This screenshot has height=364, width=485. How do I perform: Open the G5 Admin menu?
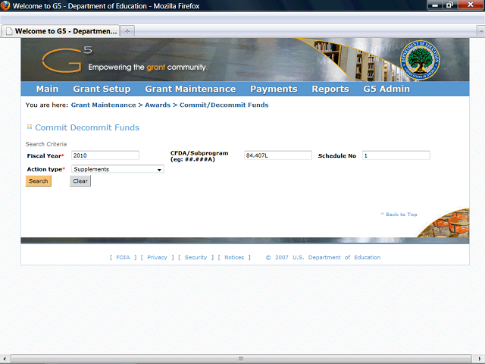(386, 89)
